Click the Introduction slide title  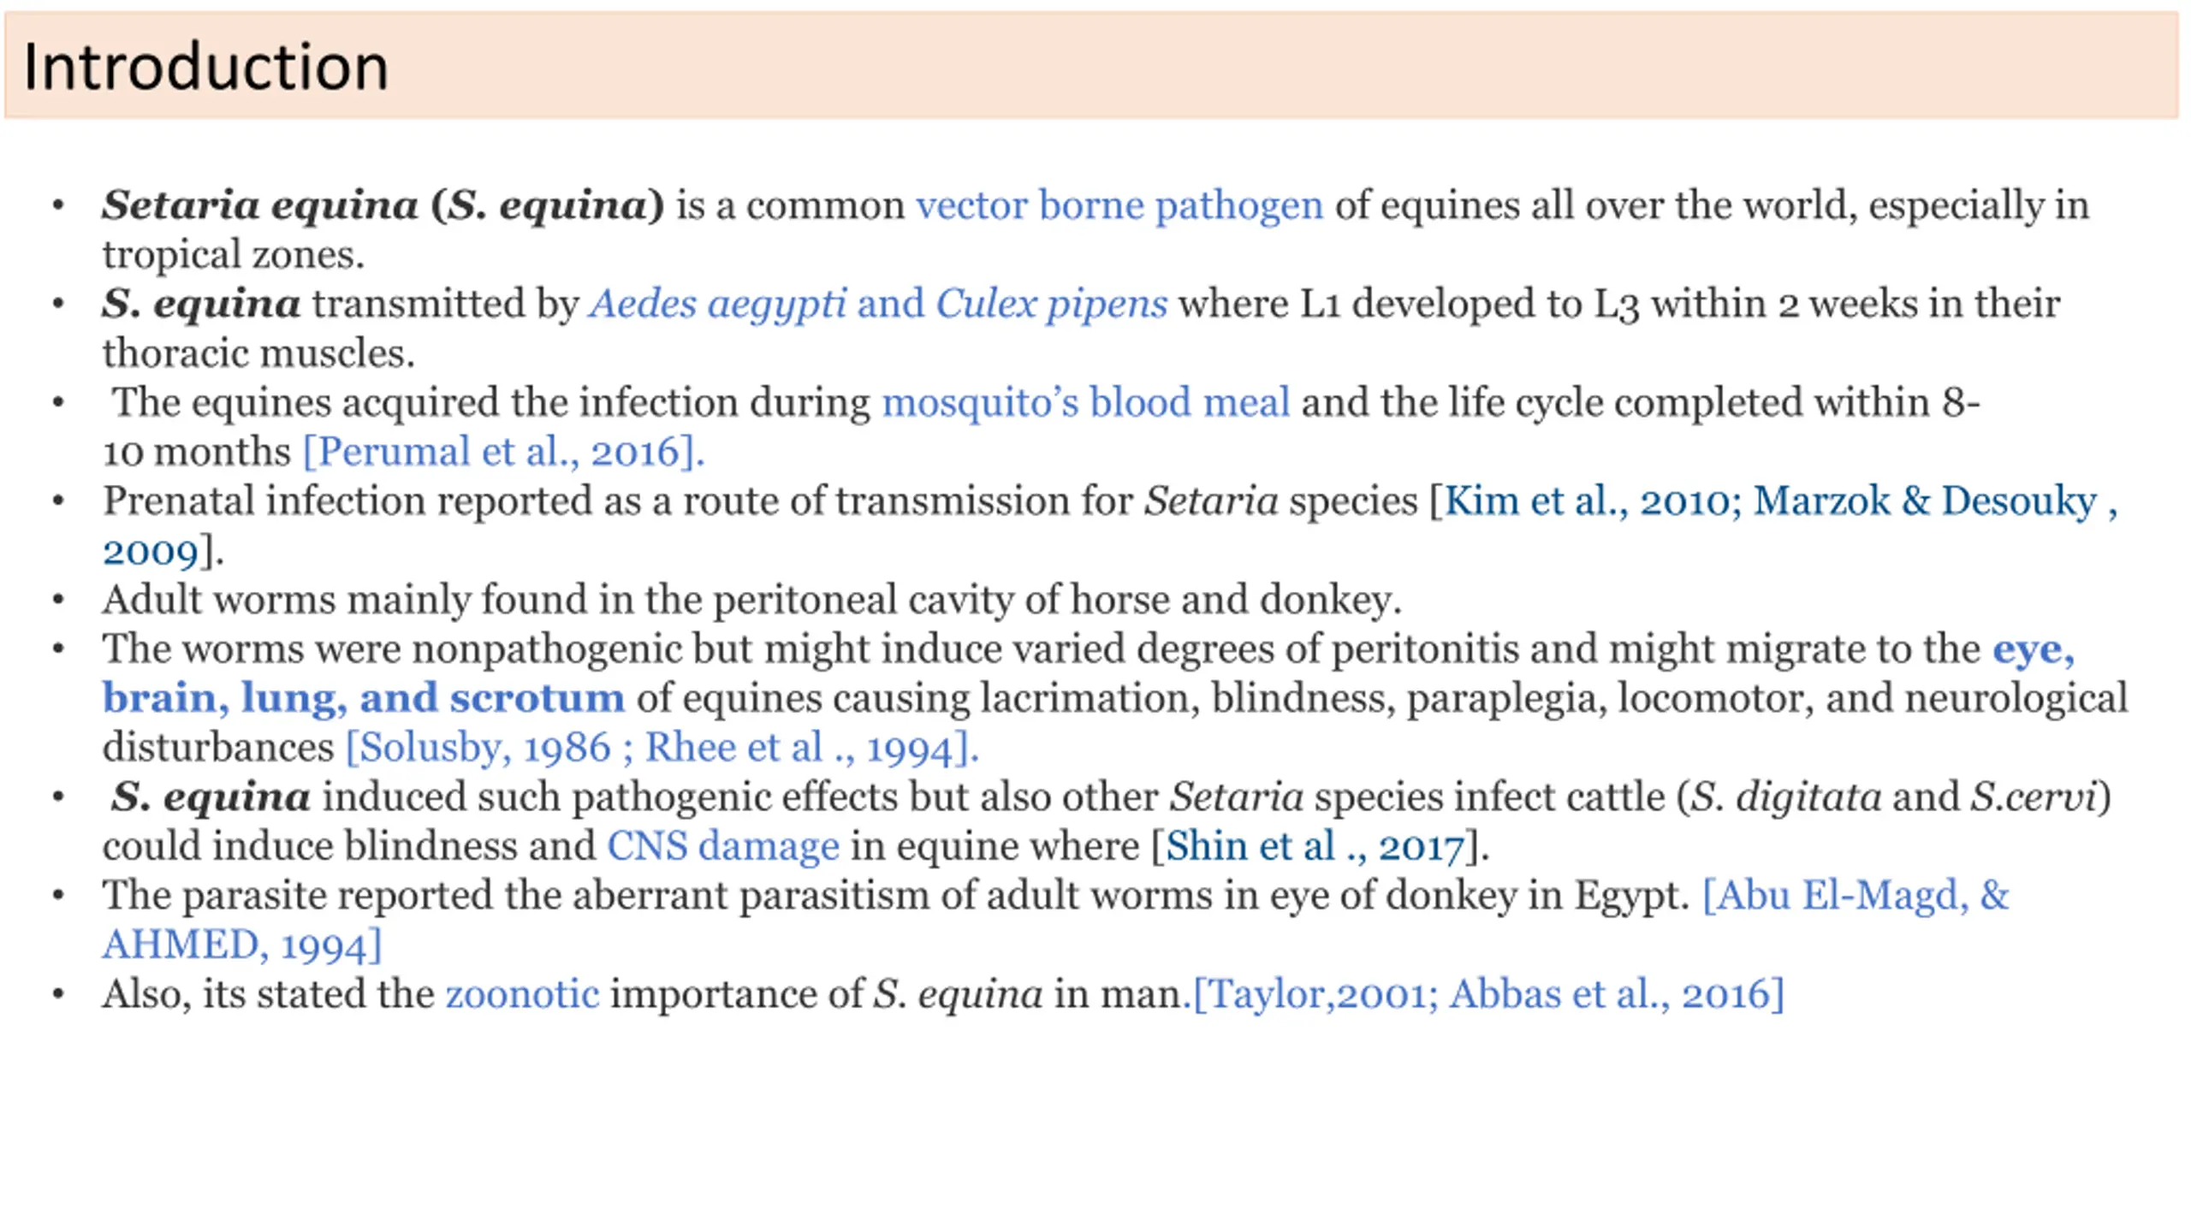[x=205, y=67]
